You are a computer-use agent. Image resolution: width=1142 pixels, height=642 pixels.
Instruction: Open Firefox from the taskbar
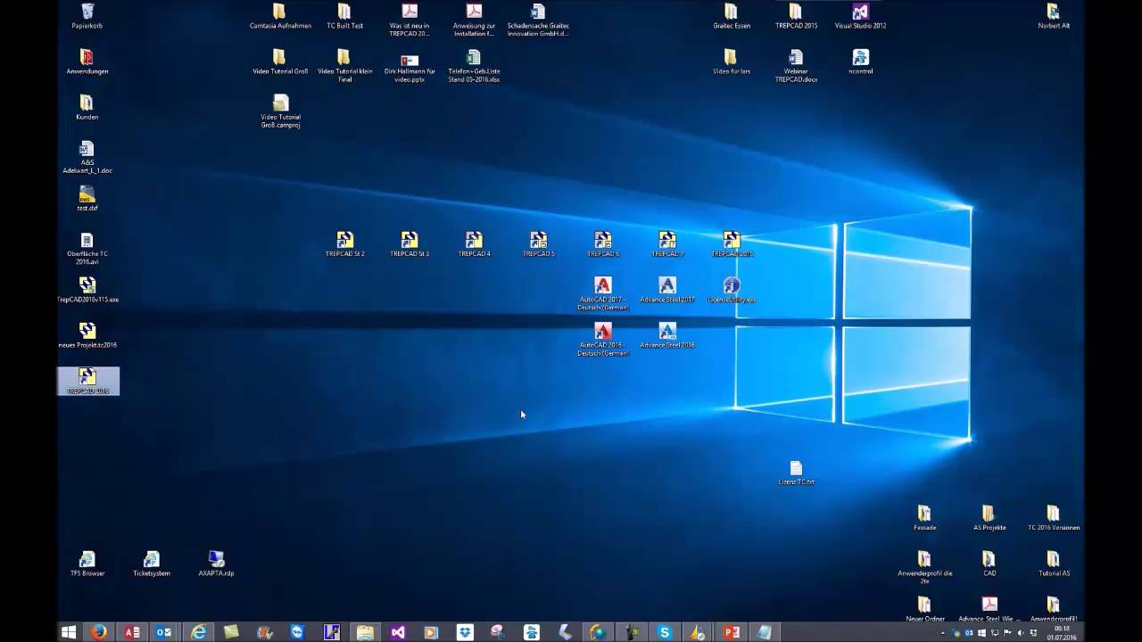tap(99, 632)
